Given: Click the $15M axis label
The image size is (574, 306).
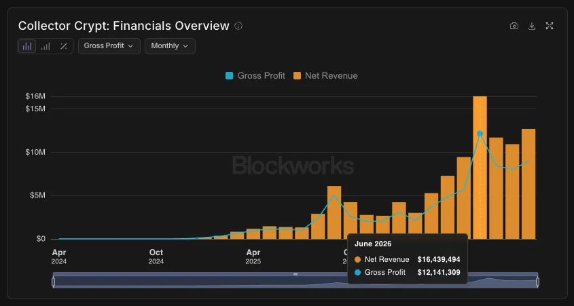Looking at the screenshot, I should pyautogui.click(x=35, y=109).
